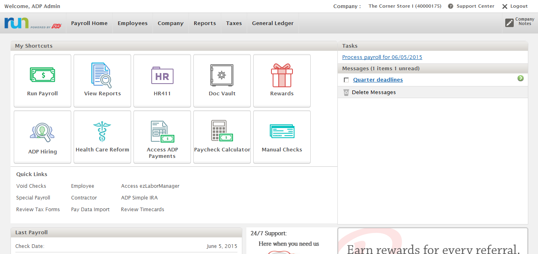Click the Delete Messages trash icon

346,92
